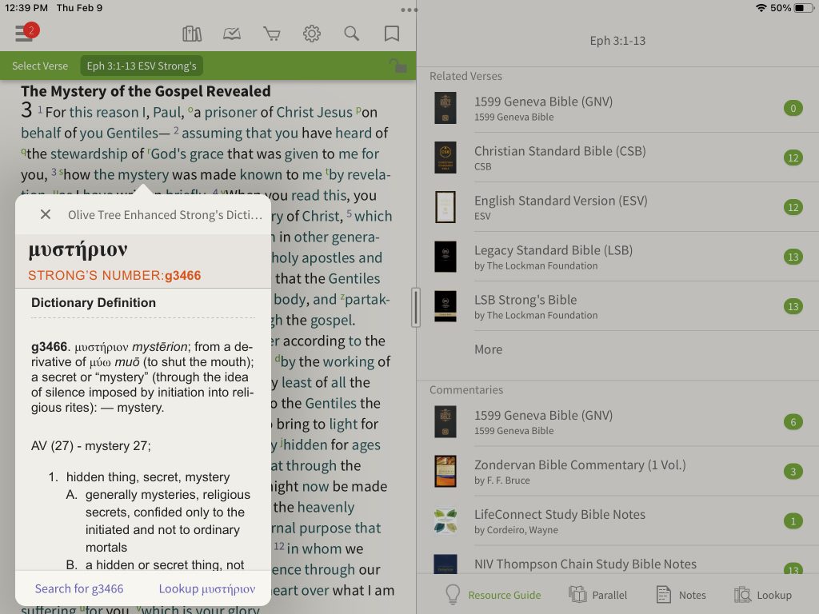The image size is (819, 614).
Task: Tap Select Verse
Action: click(x=40, y=66)
